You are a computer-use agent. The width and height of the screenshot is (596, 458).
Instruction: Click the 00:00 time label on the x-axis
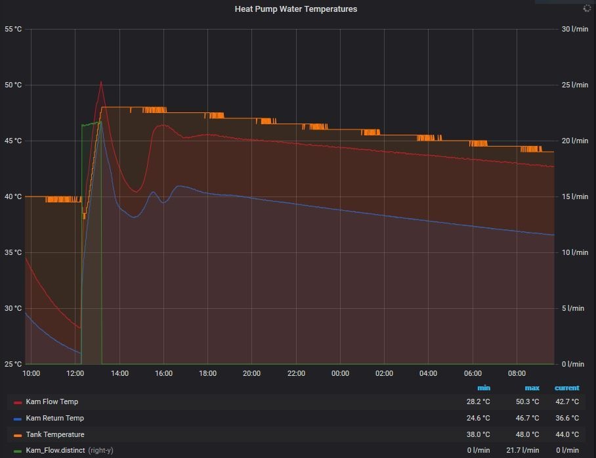click(x=340, y=373)
